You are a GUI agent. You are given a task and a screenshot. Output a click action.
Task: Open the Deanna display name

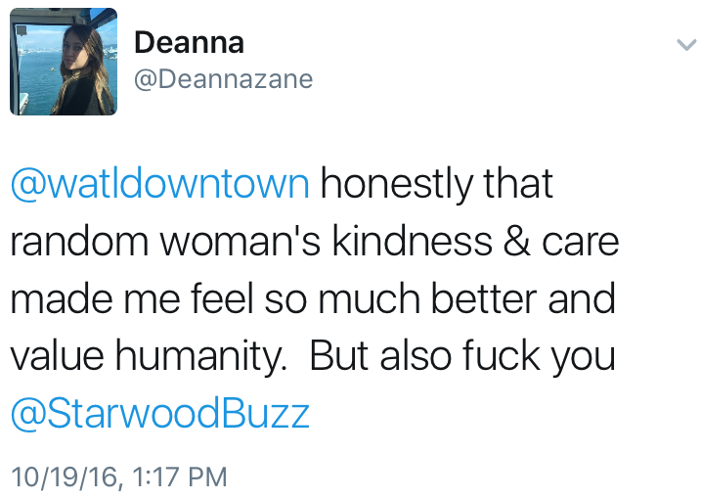(189, 42)
